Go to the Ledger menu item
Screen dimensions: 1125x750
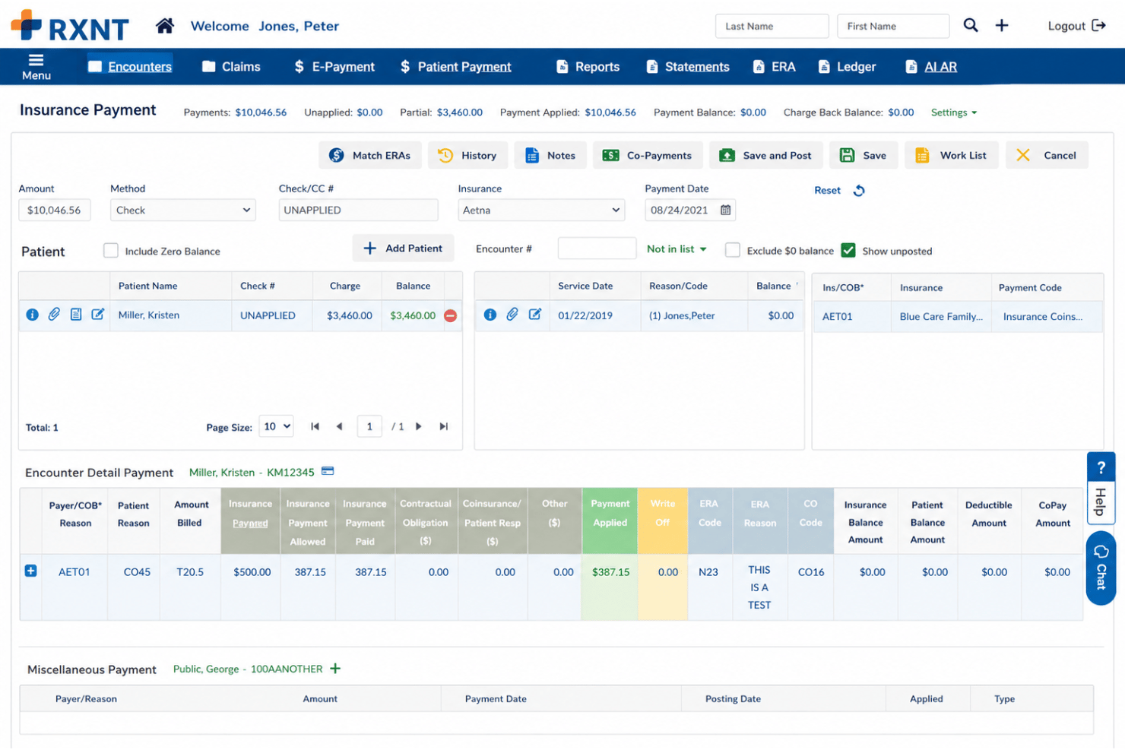tap(847, 67)
